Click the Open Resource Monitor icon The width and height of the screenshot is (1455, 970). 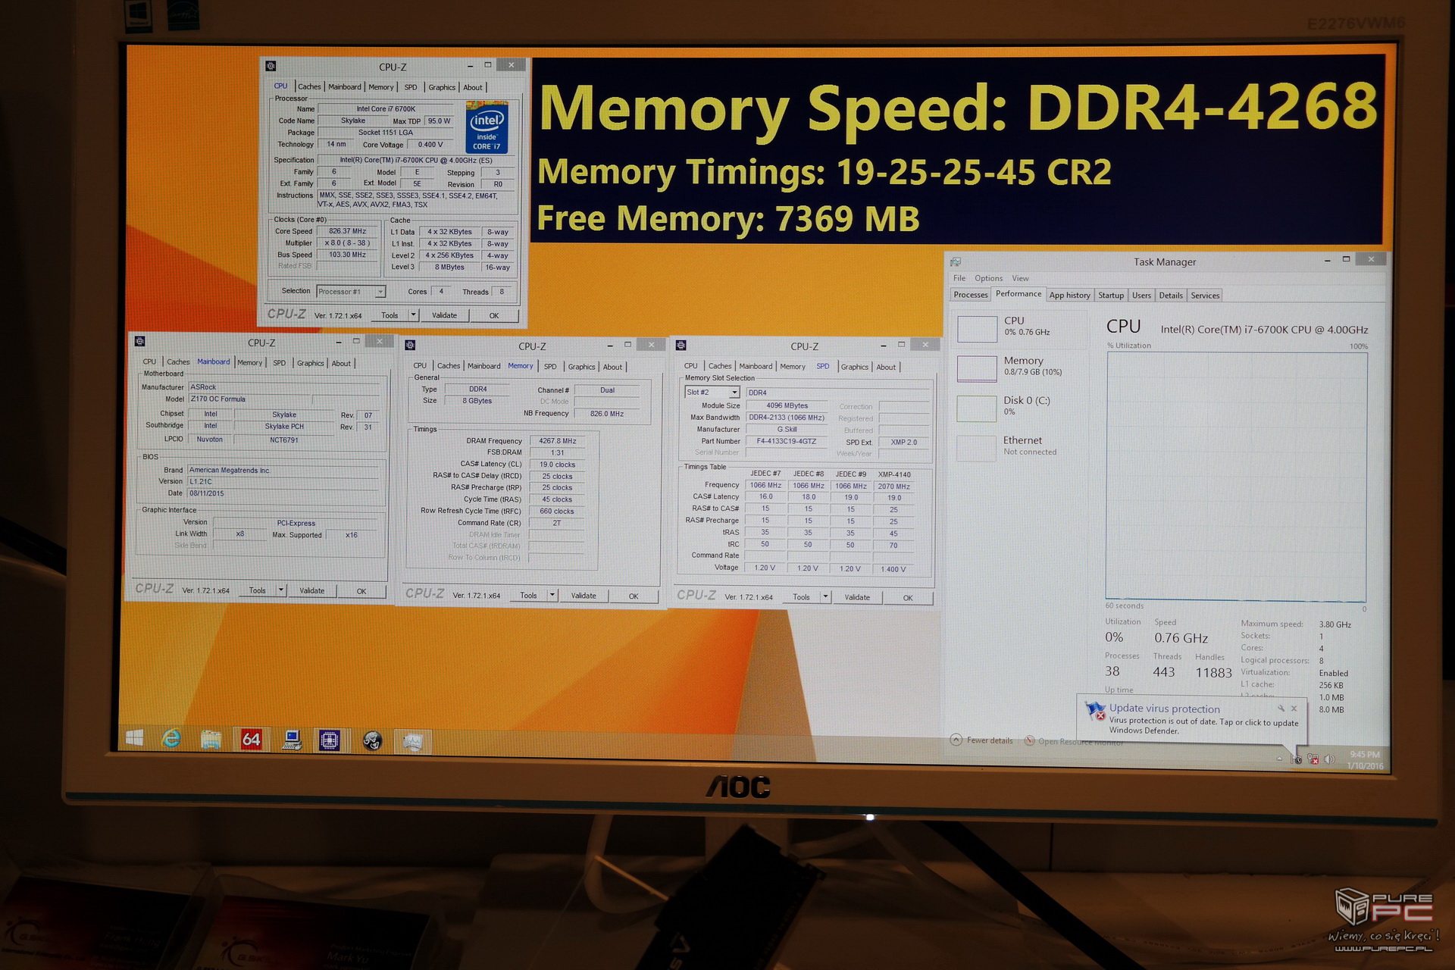coord(1030,740)
